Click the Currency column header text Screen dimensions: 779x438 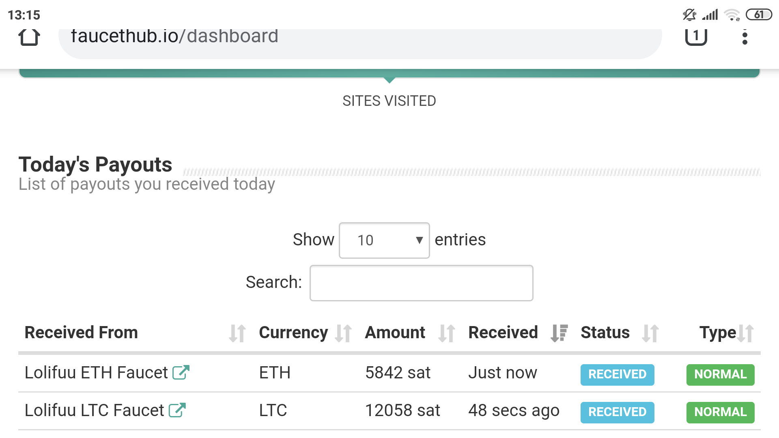coord(293,333)
